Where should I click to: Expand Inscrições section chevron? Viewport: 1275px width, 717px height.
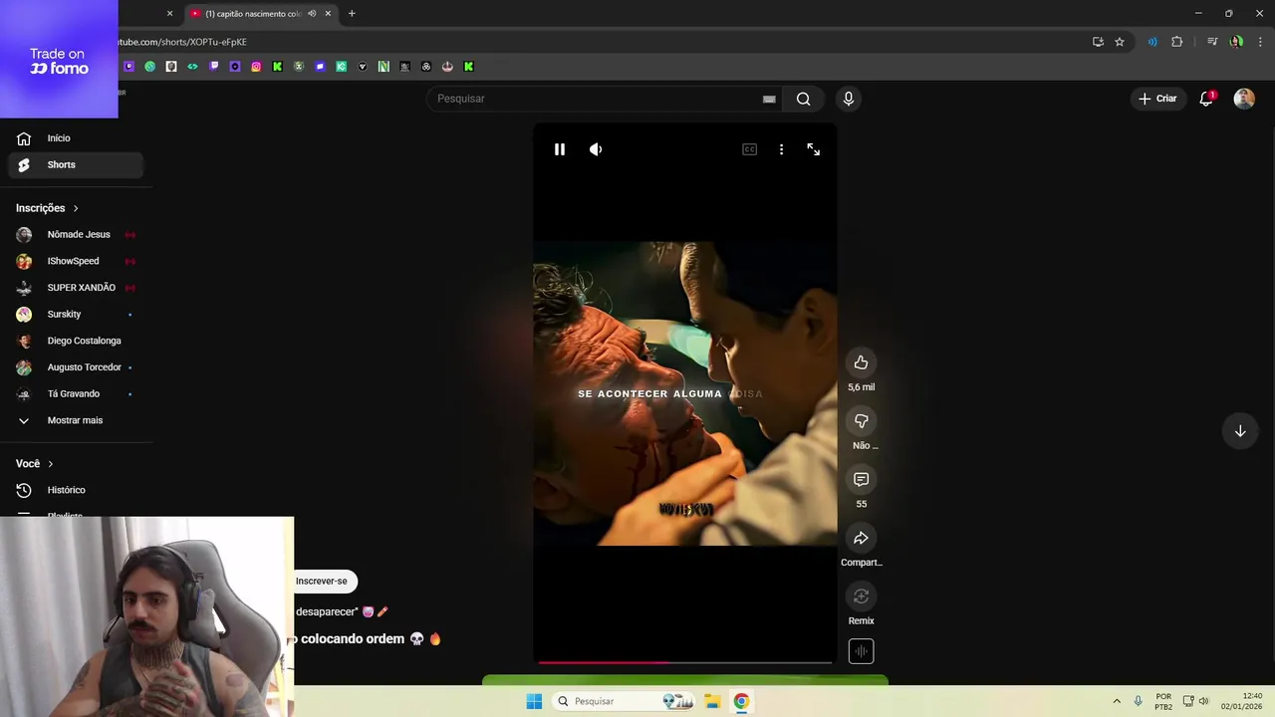76,208
